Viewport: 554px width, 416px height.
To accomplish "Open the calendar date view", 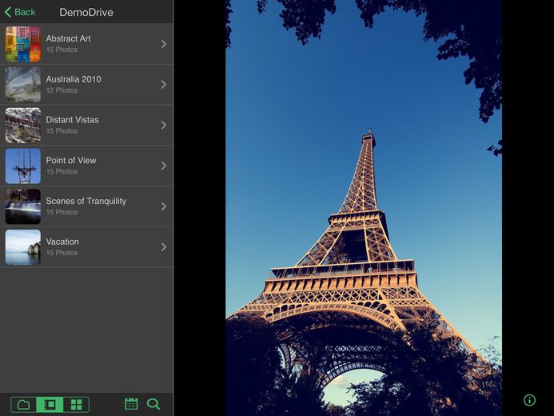I will 131,404.
